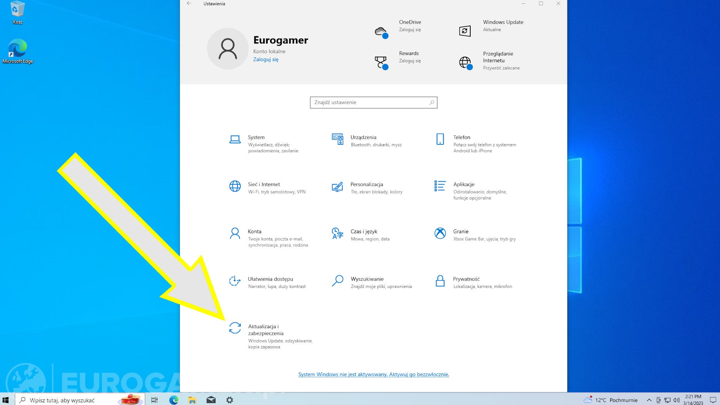720x405 pixels.
Task: Click the Znajdź ustawienie search field
Action: coord(373,102)
